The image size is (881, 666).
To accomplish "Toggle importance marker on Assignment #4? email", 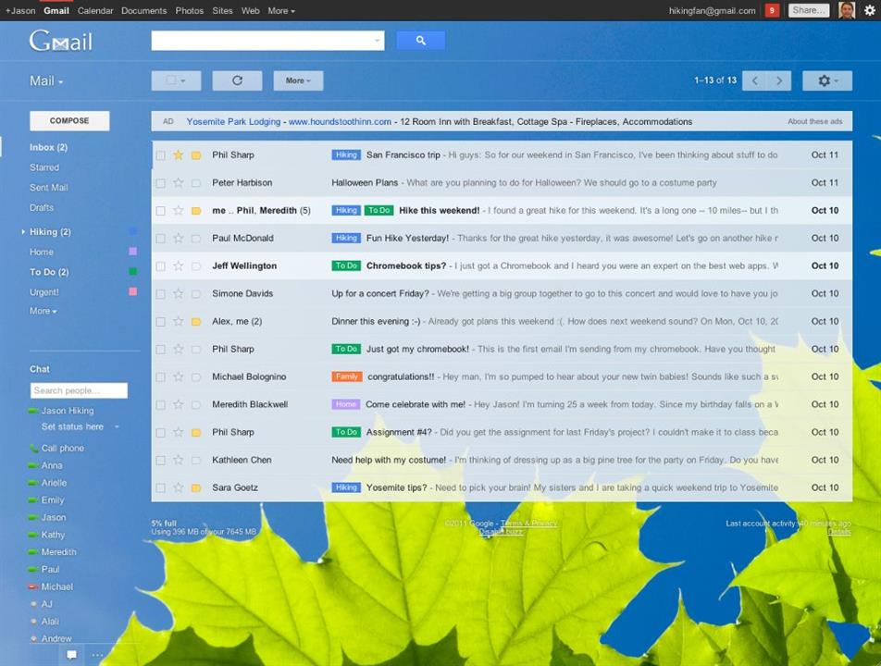I will tap(196, 432).
